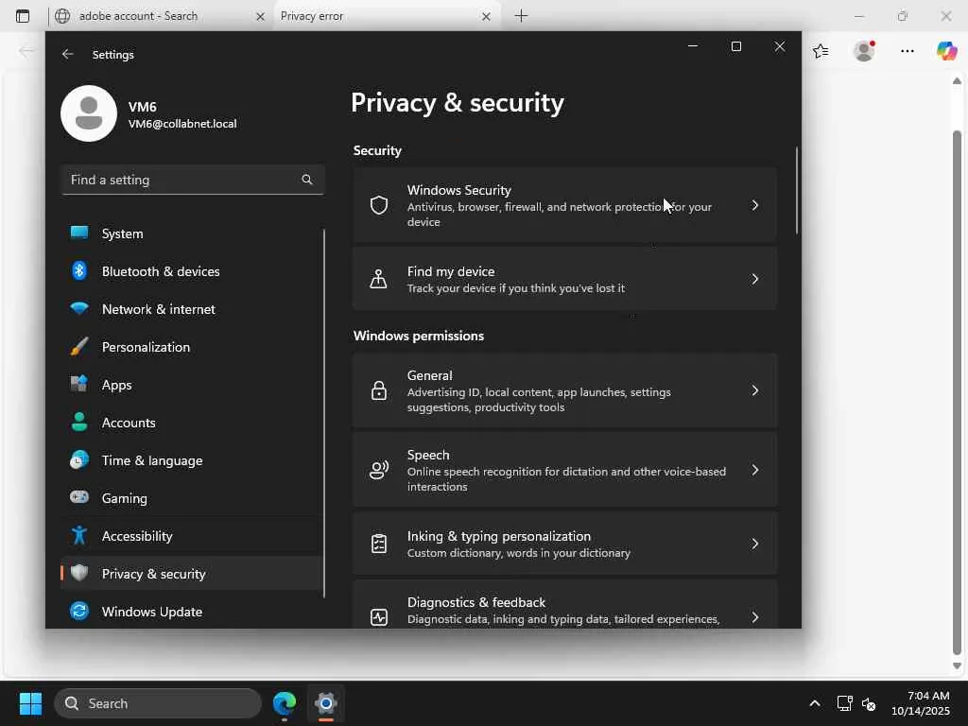Click the System monitor icon in sidebar

(79, 233)
